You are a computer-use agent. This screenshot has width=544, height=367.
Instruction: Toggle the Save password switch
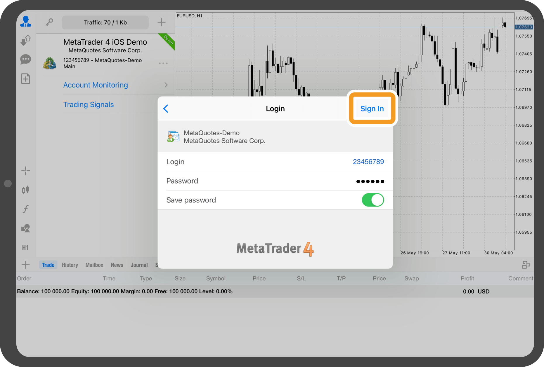373,200
